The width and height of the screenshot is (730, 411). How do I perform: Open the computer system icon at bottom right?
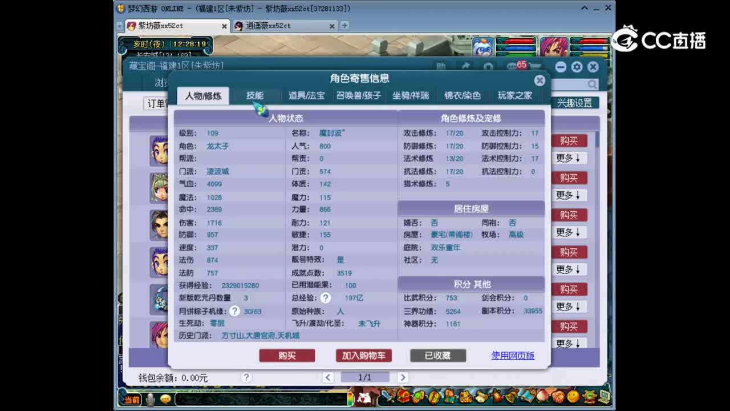(x=604, y=396)
